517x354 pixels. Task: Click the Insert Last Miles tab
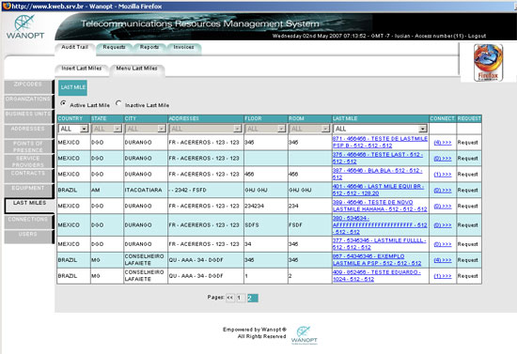(x=81, y=69)
